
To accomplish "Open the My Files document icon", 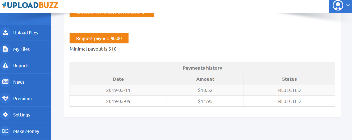I will (x=5, y=49).
